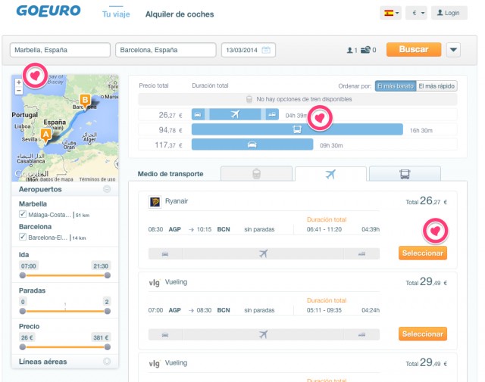Expand the Líneas aéreas section
This screenshot has height=382, width=485.
107,362
